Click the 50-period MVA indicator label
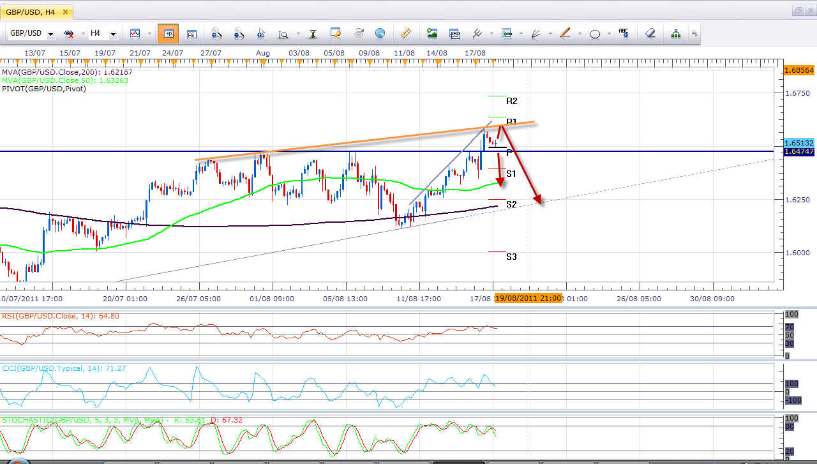 tap(64, 80)
